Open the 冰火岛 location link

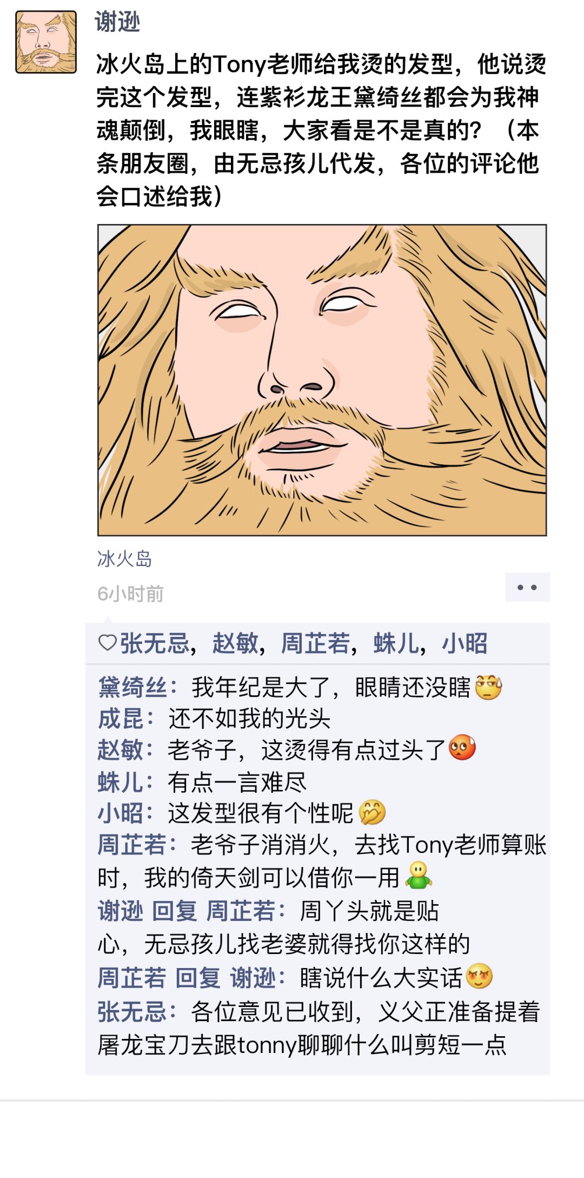(x=124, y=558)
